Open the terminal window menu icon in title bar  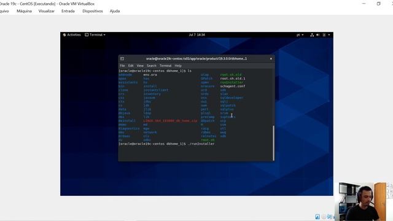122,59
